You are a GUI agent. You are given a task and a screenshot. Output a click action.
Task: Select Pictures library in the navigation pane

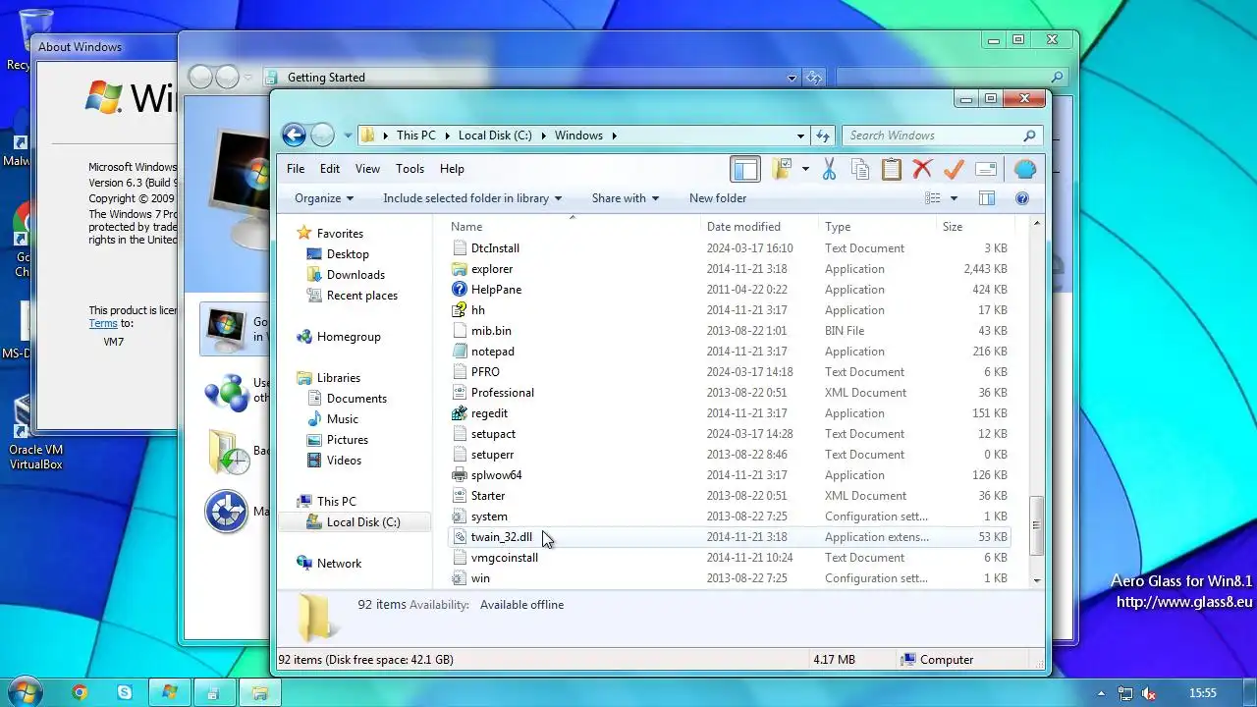(348, 440)
